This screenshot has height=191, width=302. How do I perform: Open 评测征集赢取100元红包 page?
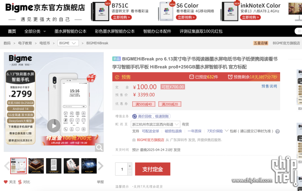click(201, 31)
